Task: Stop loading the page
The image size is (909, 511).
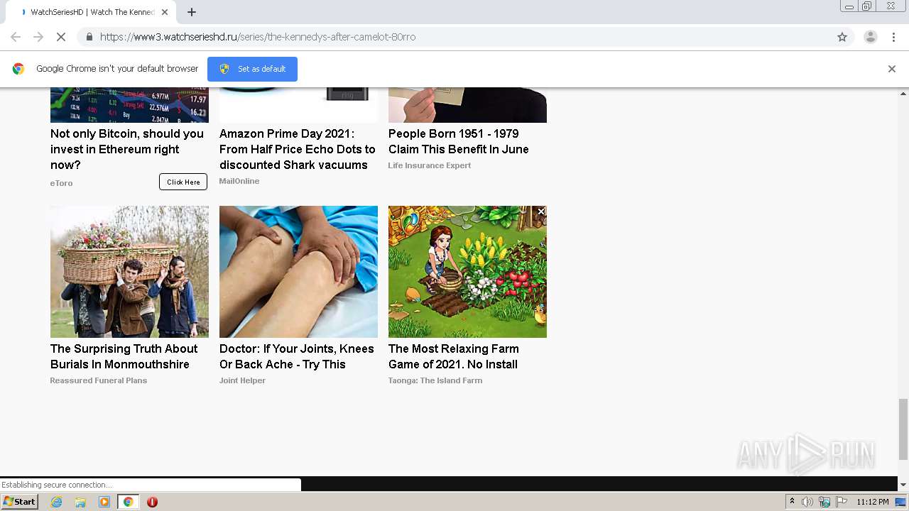Action: 61,37
